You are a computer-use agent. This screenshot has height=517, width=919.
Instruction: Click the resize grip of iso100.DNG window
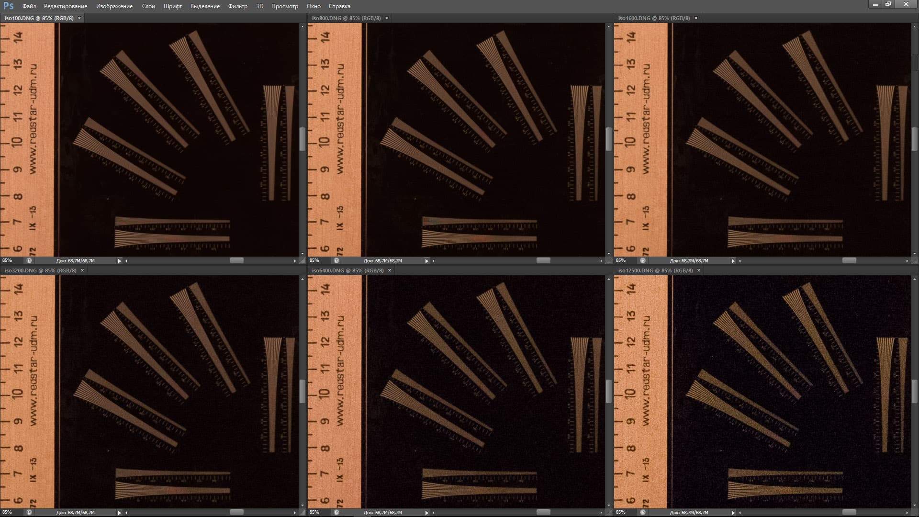[x=302, y=261]
